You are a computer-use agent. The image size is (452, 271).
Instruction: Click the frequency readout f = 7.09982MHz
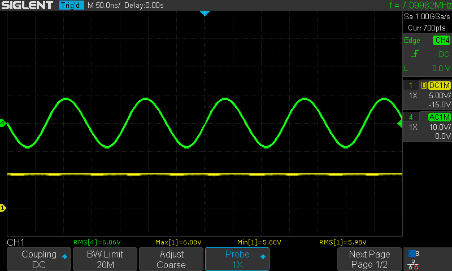tap(420, 5)
